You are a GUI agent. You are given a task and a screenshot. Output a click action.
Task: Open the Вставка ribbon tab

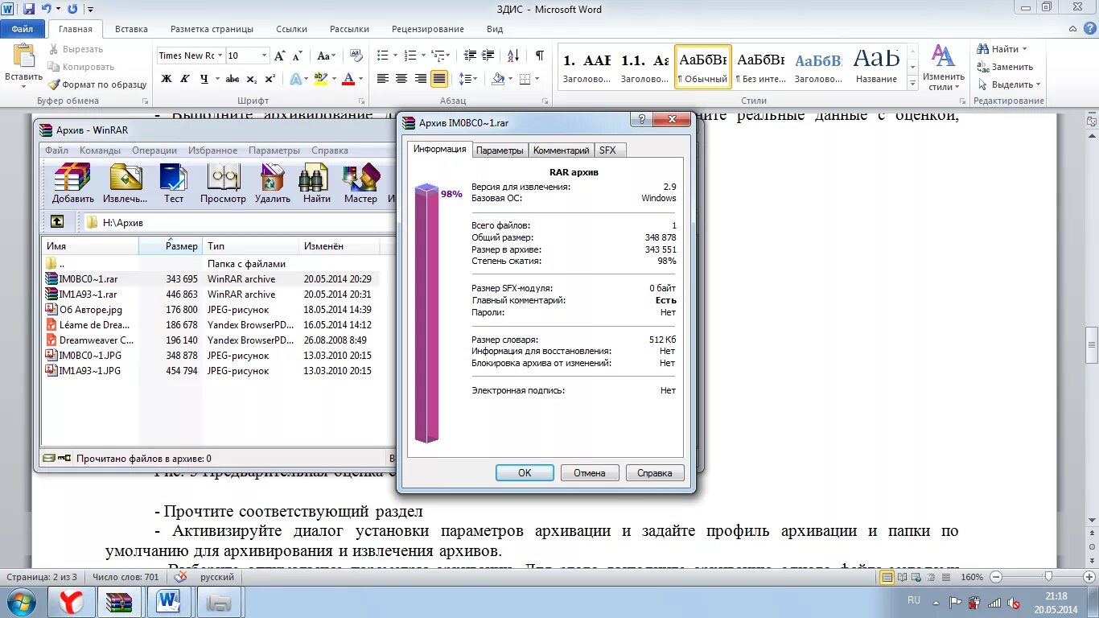tap(131, 29)
